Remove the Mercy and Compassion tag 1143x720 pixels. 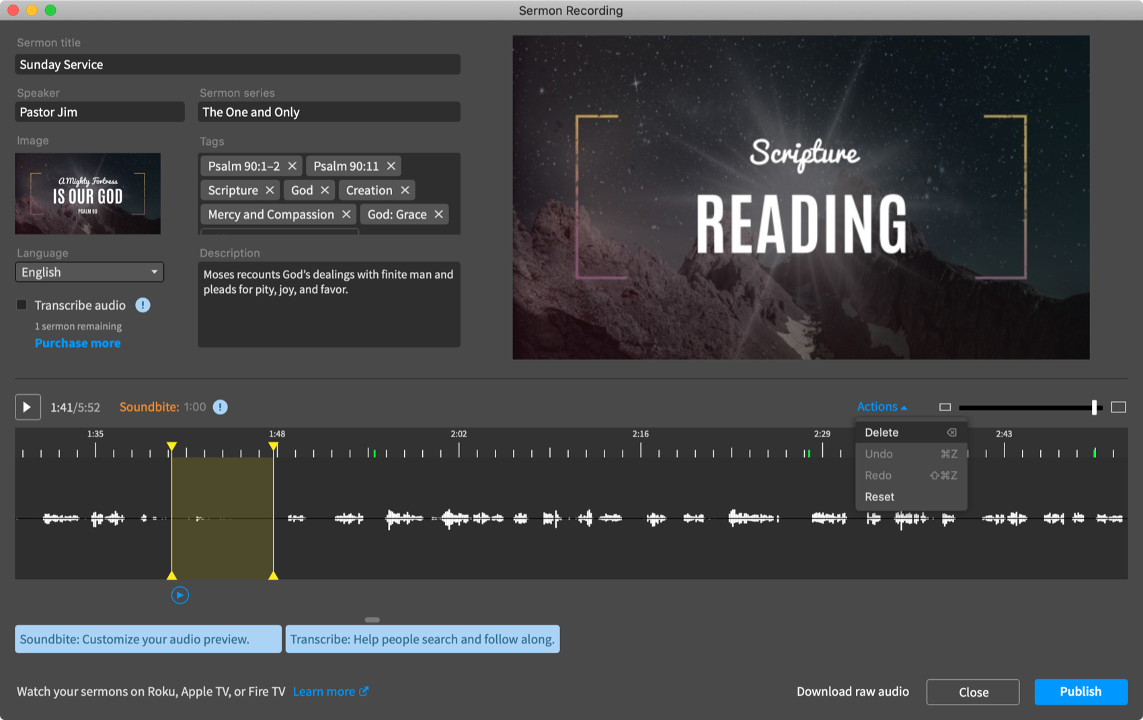[x=346, y=214]
